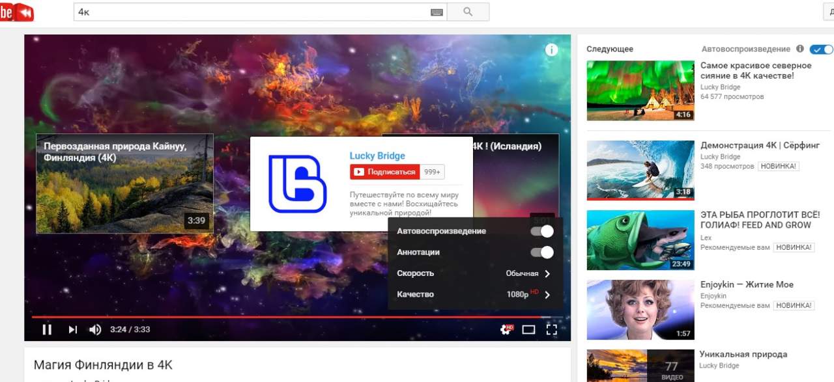The width and height of the screenshot is (834, 382).
Task: Click the Lucky Bridge channel logo
Action: point(297,184)
